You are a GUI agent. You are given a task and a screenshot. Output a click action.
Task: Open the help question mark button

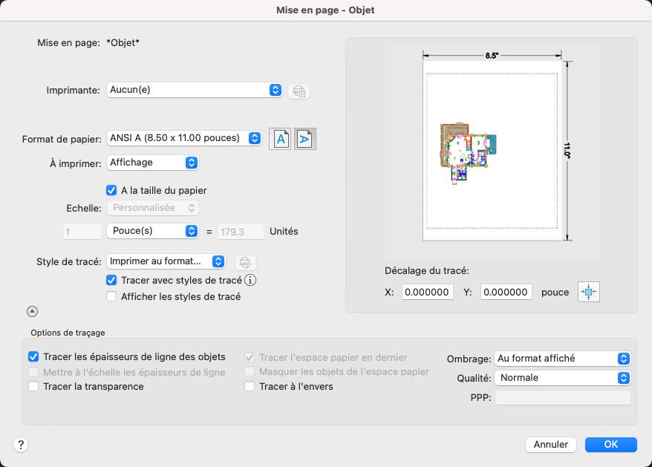click(x=20, y=445)
